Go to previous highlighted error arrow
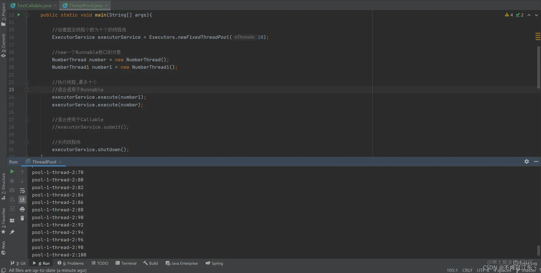 click(529, 15)
